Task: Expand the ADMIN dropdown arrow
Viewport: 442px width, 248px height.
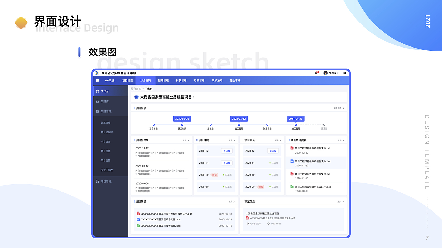Action: (x=337, y=73)
